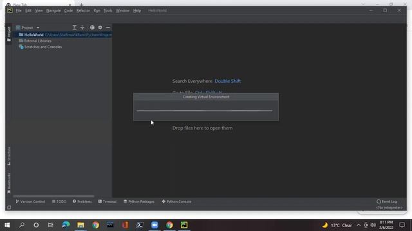Viewport: 412px width, 231px height.
Task: Toggle the Bookmarks side tab
Action: tap(9, 183)
